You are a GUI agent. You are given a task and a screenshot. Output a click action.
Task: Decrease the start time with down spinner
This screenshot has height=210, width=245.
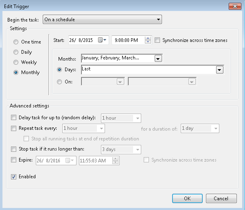(x=148, y=42)
